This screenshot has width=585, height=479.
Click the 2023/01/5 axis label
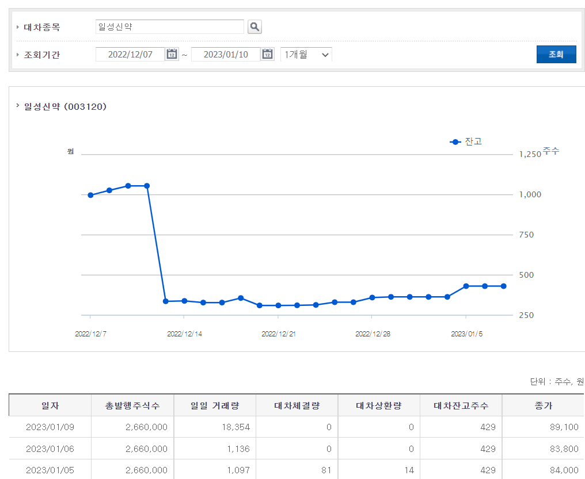(467, 334)
